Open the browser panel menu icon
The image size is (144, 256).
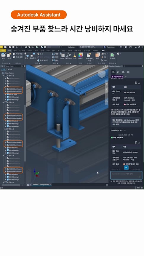[x=25, y=66]
